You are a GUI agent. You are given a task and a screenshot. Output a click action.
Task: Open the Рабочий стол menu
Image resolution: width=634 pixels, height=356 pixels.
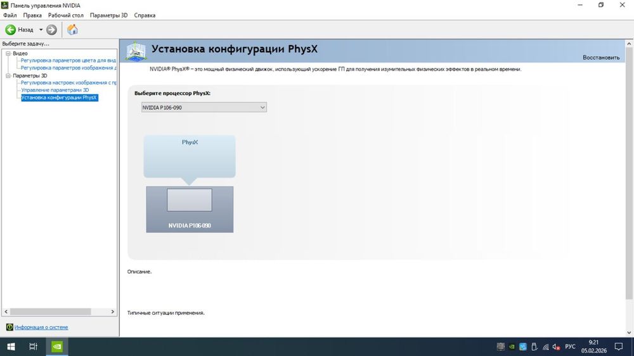tap(65, 15)
